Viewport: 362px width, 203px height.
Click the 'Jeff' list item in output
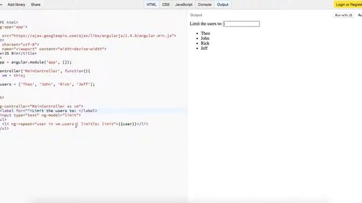click(x=204, y=48)
